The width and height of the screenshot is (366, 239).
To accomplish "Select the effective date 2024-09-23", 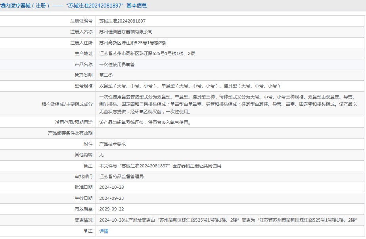I will coord(111,198).
